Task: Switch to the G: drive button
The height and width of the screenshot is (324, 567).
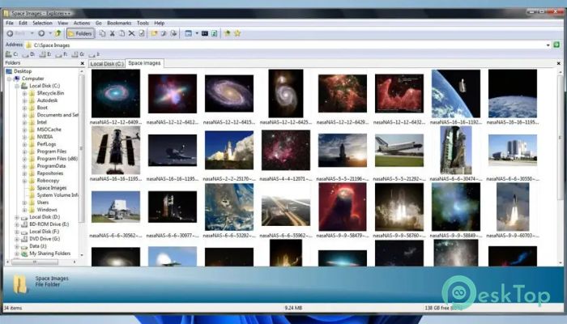Action: [x=78, y=54]
